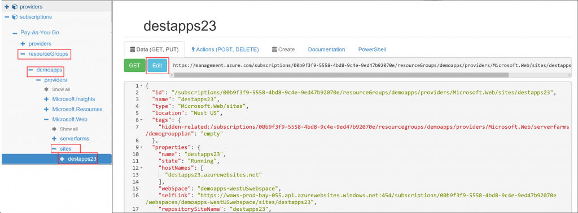
Task: Select the subscriptions tree label
Action: click(36, 17)
